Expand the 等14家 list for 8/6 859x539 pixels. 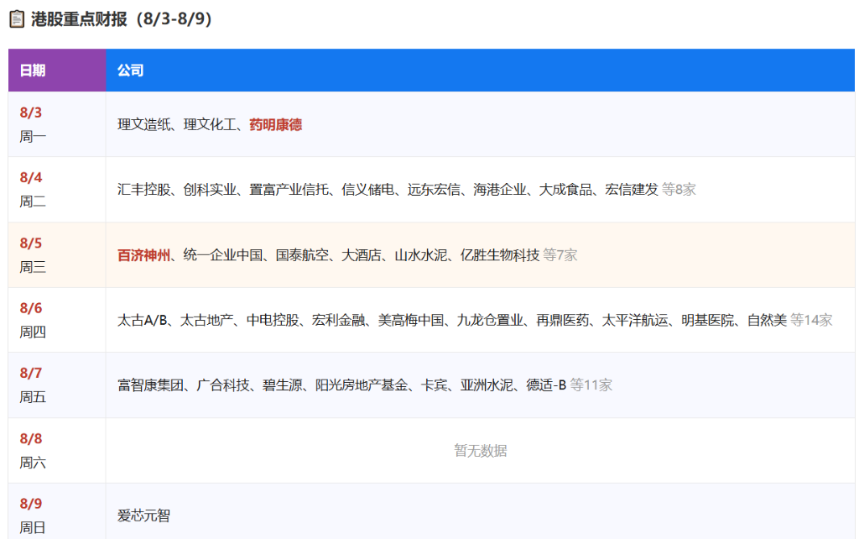pyautogui.click(x=811, y=320)
